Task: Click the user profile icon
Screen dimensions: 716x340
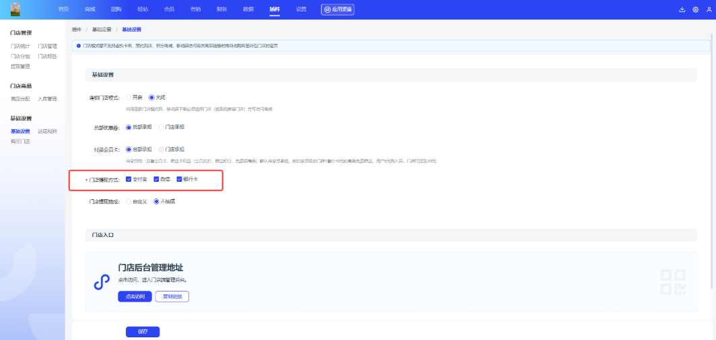Action: [708, 9]
